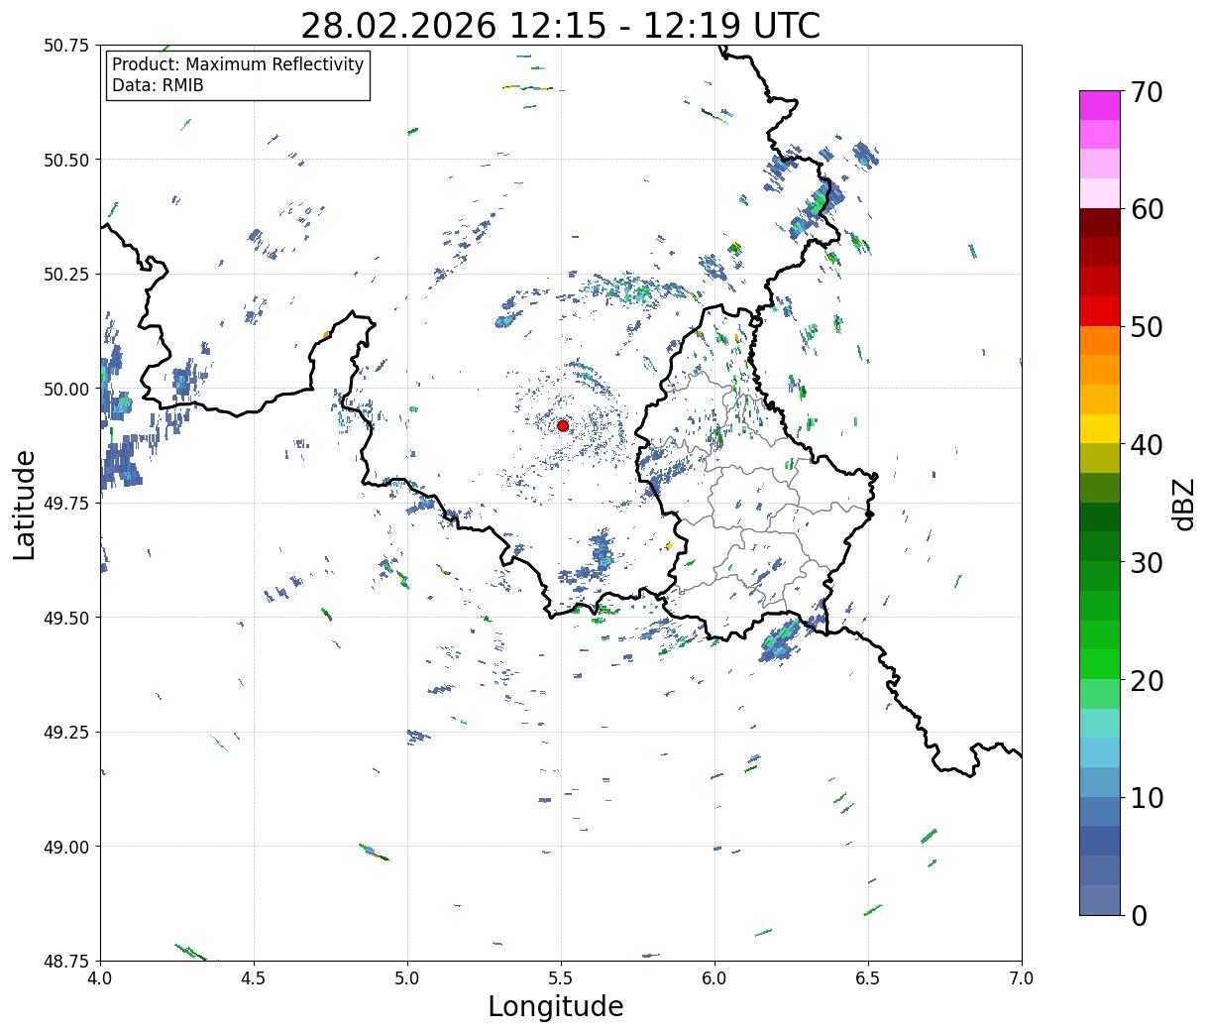Click the latitude tick label 50.50
The width and height of the screenshot is (1208, 1031).
(x=66, y=160)
